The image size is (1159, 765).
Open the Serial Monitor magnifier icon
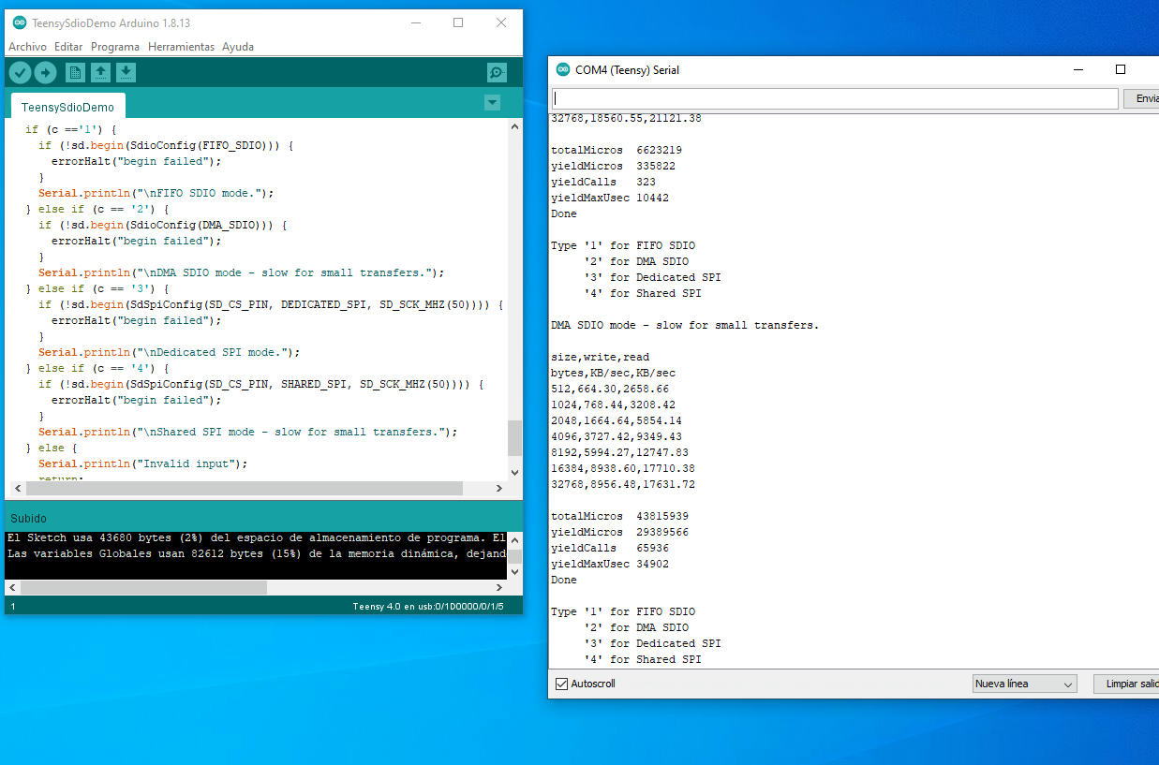coord(497,73)
